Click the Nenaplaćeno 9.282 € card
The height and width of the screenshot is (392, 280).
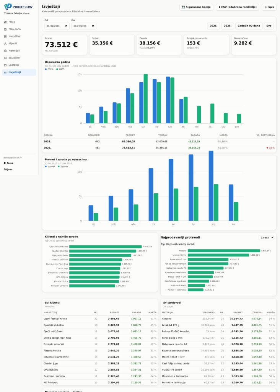click(x=254, y=44)
